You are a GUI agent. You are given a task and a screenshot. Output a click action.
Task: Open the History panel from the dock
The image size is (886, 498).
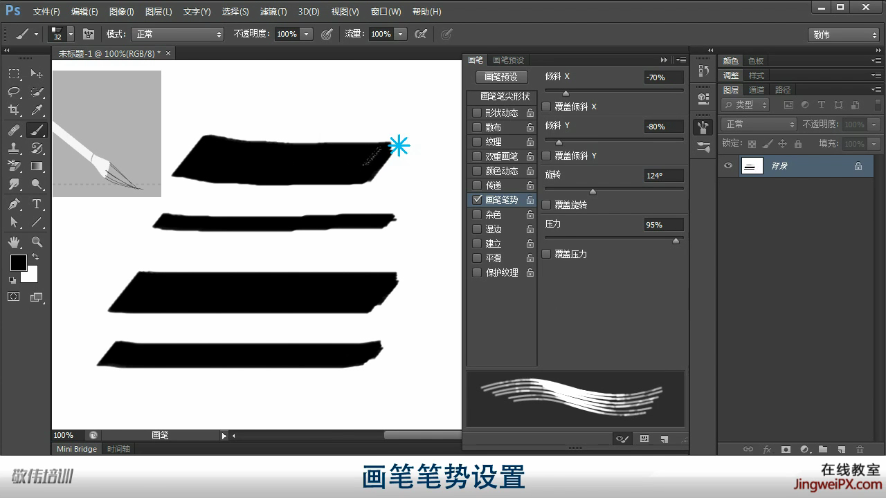click(x=703, y=70)
